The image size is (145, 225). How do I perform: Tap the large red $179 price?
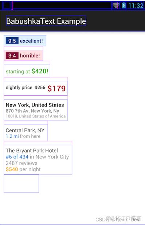(x=56, y=88)
